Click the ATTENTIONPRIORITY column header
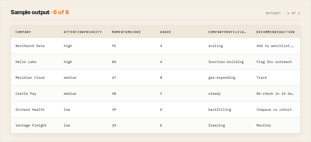This screenshot has width=311, height=142. coord(83,32)
